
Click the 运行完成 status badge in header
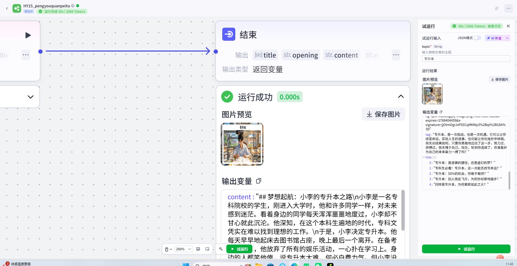pyautogui.click(x=62, y=11)
